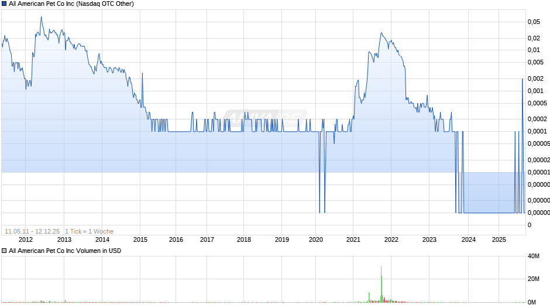Click the chart title 'All American Pet Co Inc (Nasdaq OTC Other)'
The image size is (550, 308).
(71, 4)
